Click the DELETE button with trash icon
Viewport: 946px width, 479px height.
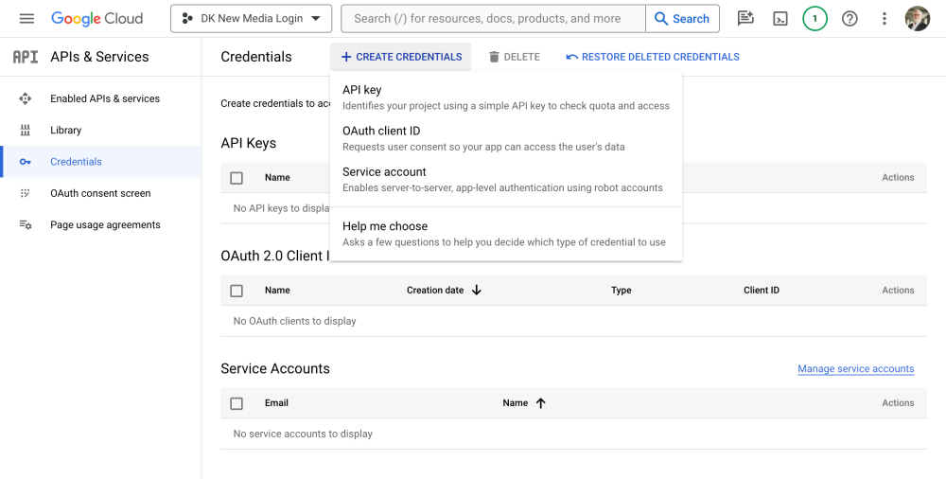pos(514,57)
